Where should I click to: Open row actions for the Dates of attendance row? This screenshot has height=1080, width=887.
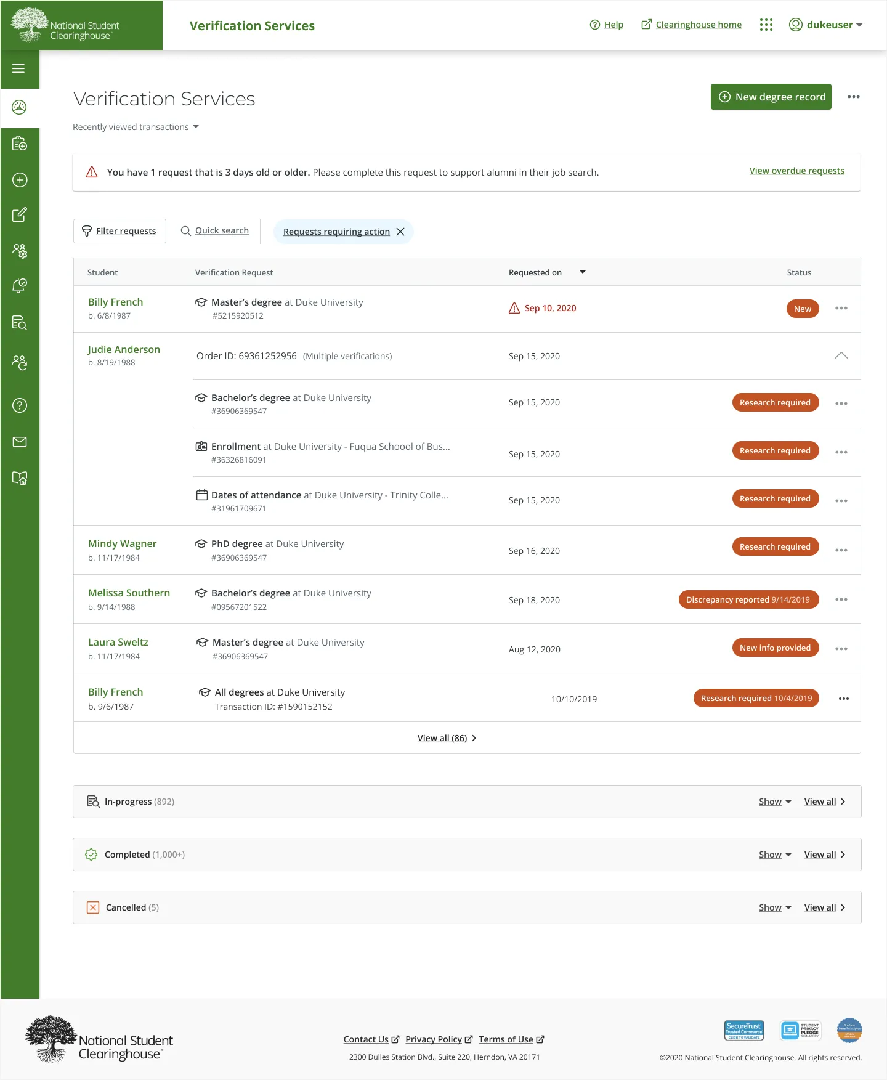pyautogui.click(x=841, y=501)
